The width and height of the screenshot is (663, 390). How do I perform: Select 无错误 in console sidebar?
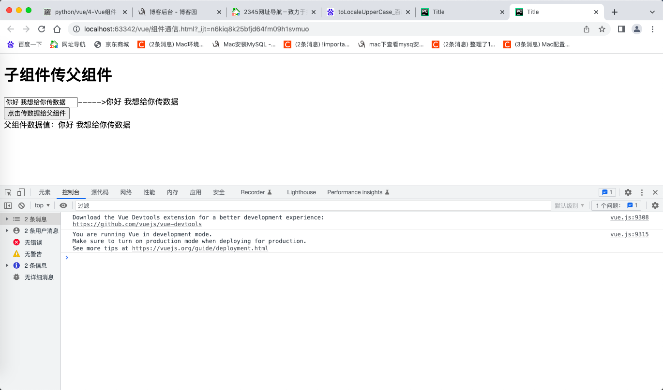(30, 242)
